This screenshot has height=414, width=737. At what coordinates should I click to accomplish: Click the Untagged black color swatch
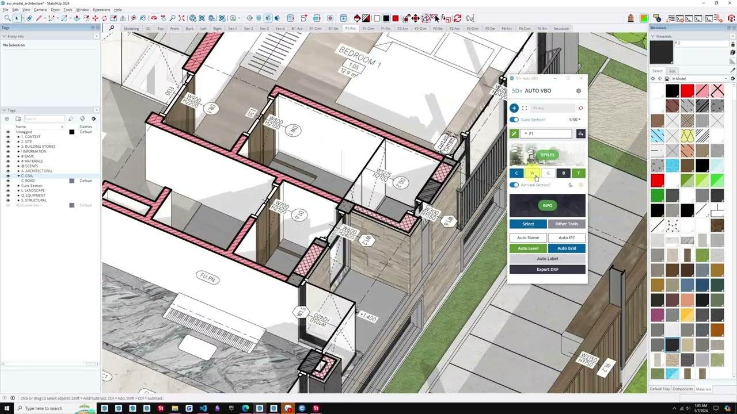pos(71,132)
